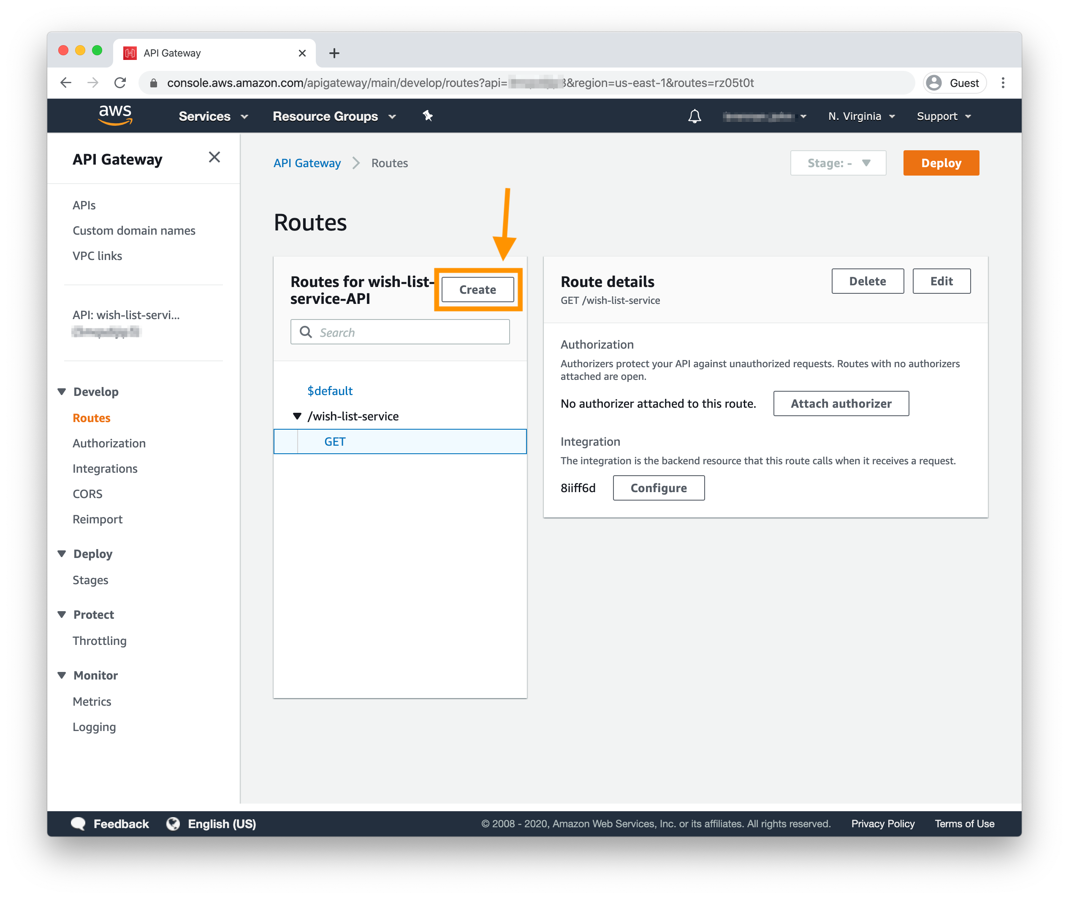Reload the page with refresh icon
The height and width of the screenshot is (899, 1069).
pyautogui.click(x=120, y=83)
